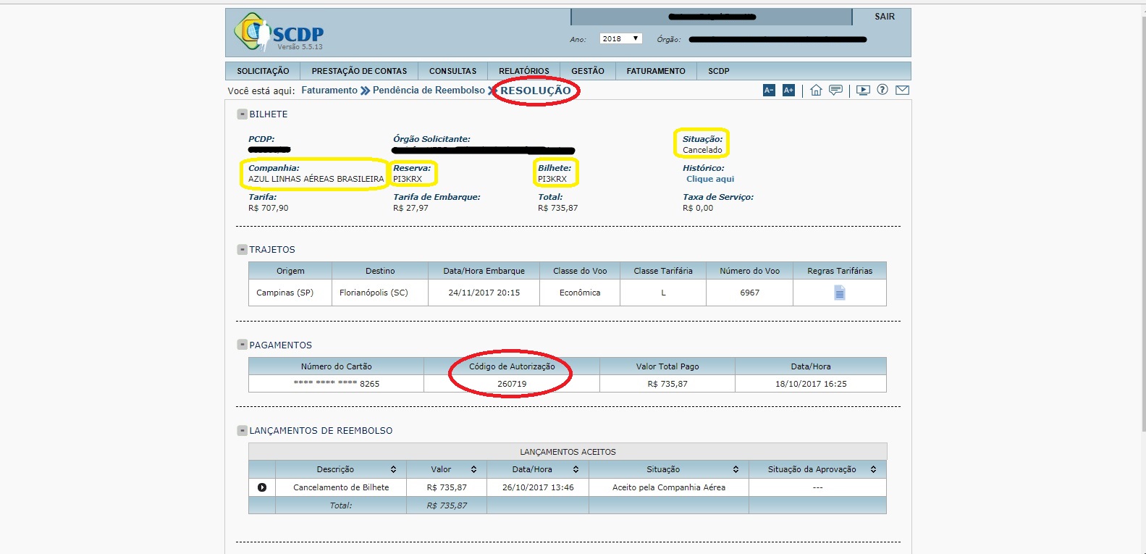Collapse the TRAJETOS section

coord(243,249)
